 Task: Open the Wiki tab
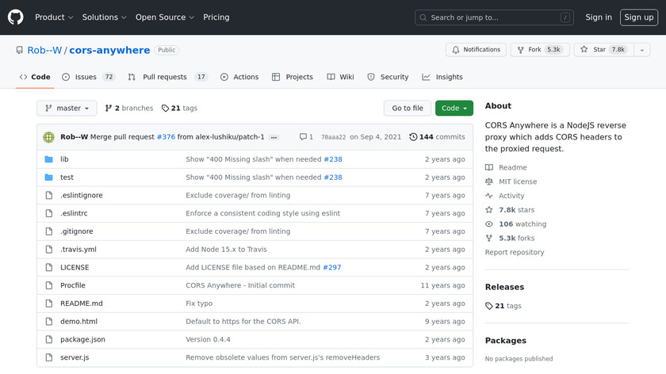tap(341, 77)
